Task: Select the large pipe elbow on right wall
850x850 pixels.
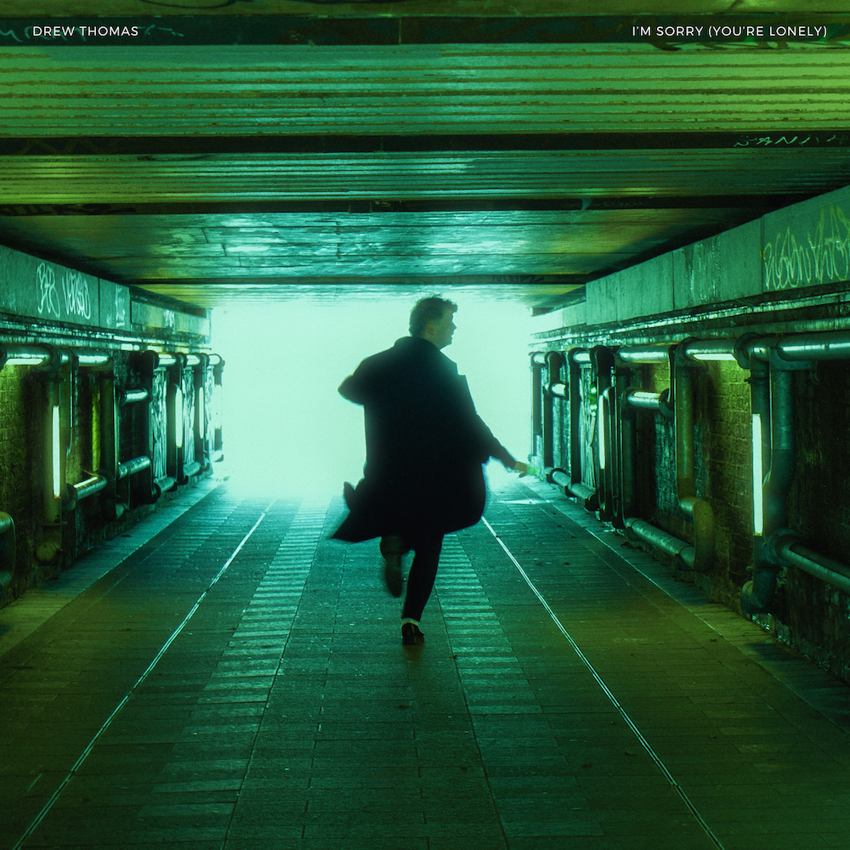Action: click(x=699, y=527)
